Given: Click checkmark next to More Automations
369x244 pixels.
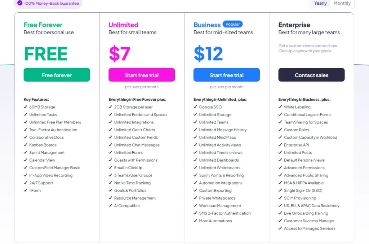Looking at the screenshot, I should pos(195,221).
